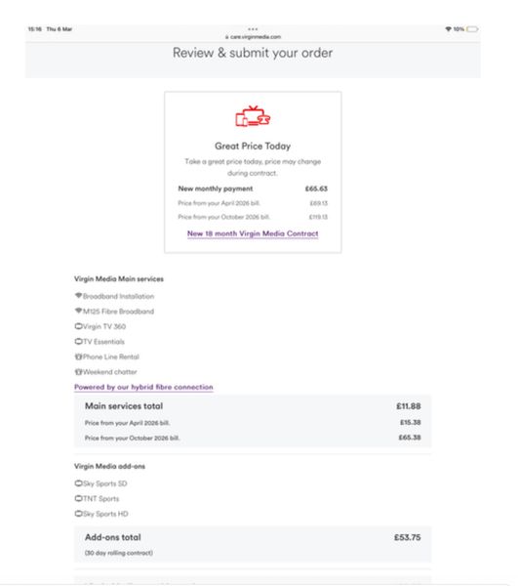
Task: Click the Review & submit your order heading
Action: point(253,53)
